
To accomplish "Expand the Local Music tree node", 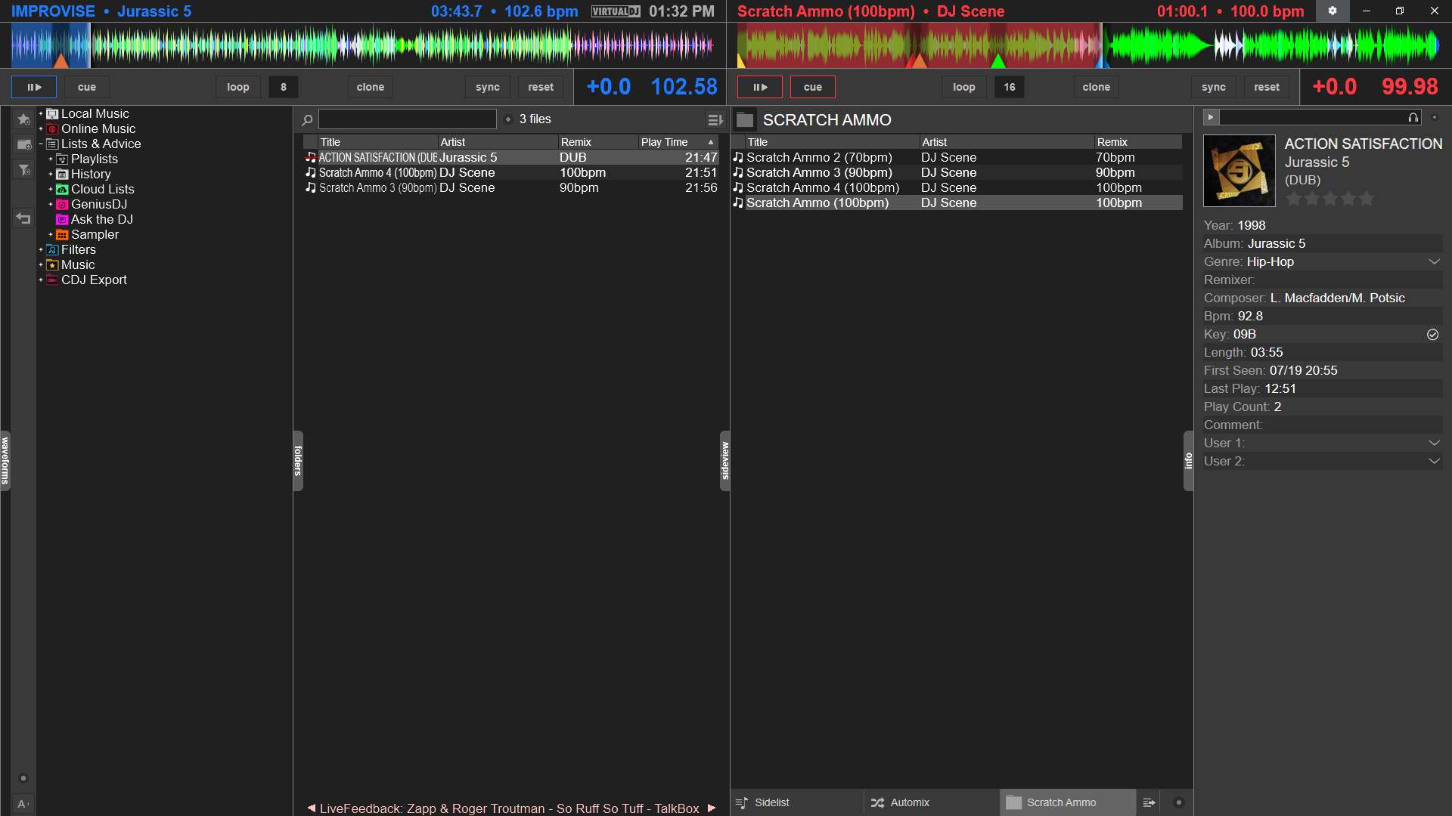I will (41, 113).
